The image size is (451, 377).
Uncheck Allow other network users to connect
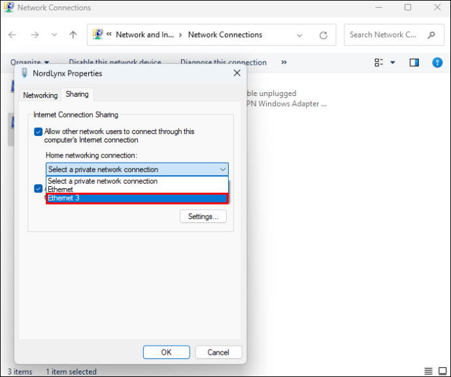[39, 132]
